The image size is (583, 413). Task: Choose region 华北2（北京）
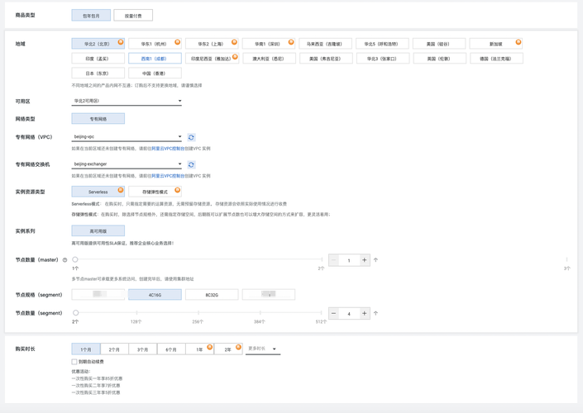[x=98, y=44]
